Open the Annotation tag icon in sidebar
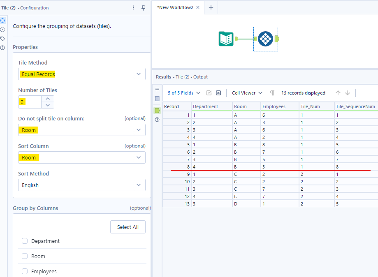This screenshot has height=277, width=378. 3,39
